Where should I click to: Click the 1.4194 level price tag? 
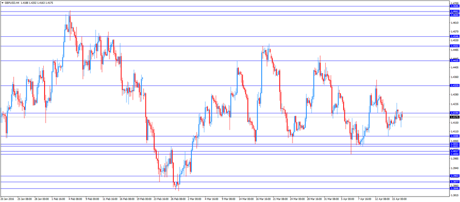(454, 113)
